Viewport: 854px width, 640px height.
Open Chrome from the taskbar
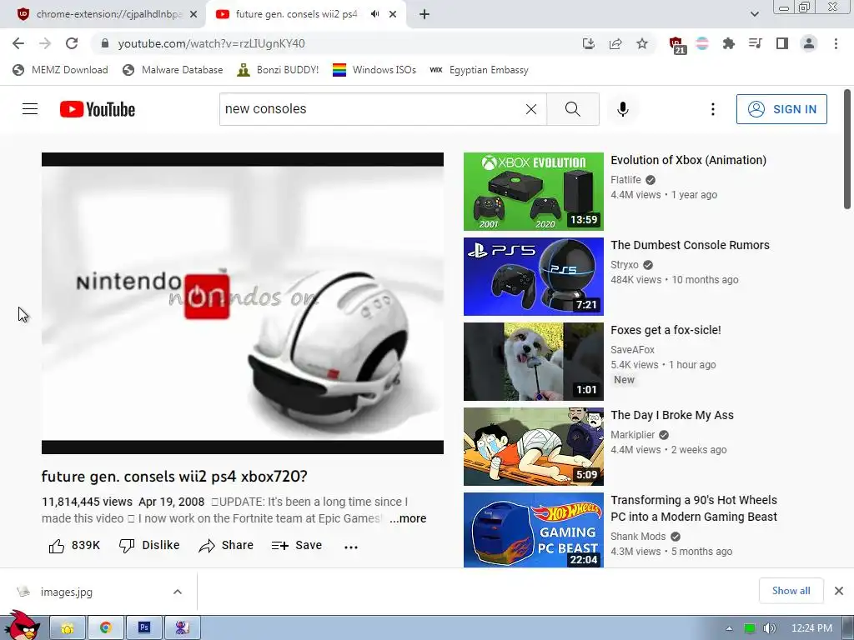tap(106, 628)
